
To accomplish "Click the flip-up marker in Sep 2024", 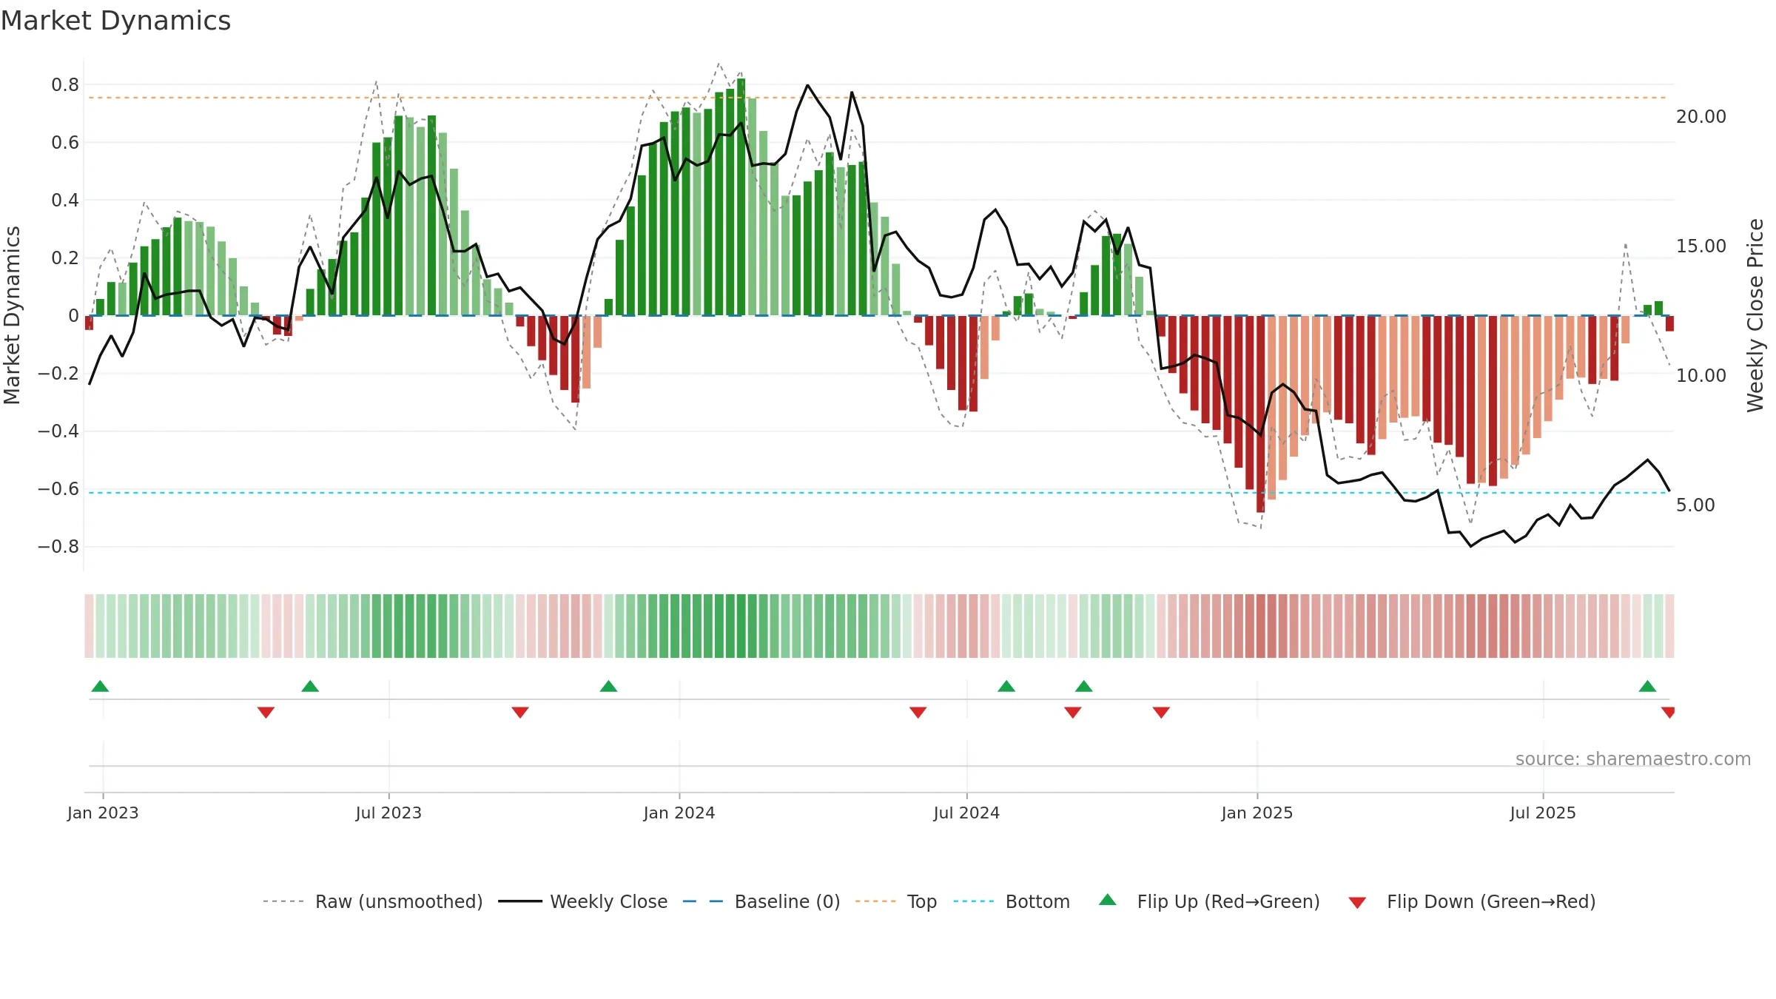I will tap(1083, 686).
